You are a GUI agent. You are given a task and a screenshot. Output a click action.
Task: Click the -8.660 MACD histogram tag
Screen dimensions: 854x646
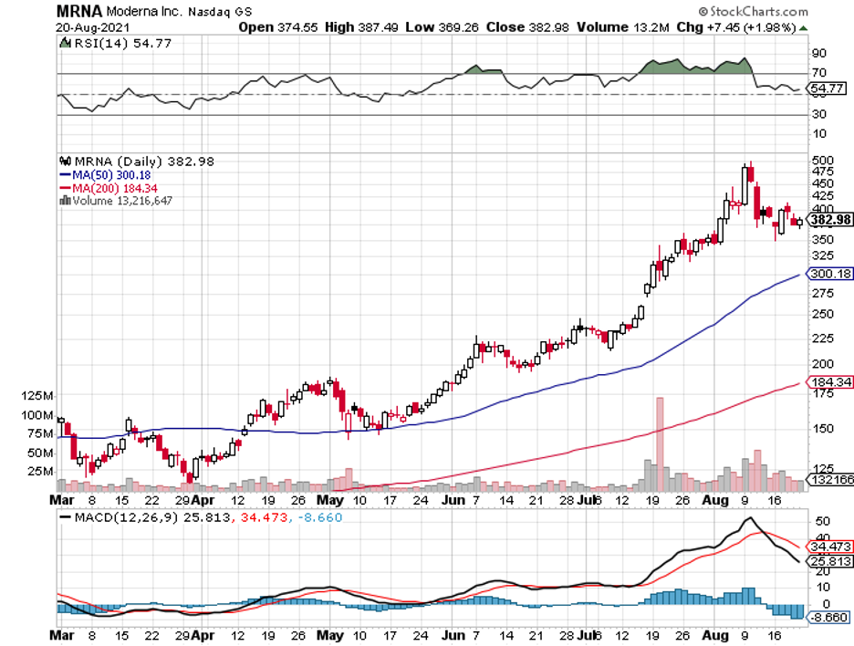pyautogui.click(x=829, y=618)
